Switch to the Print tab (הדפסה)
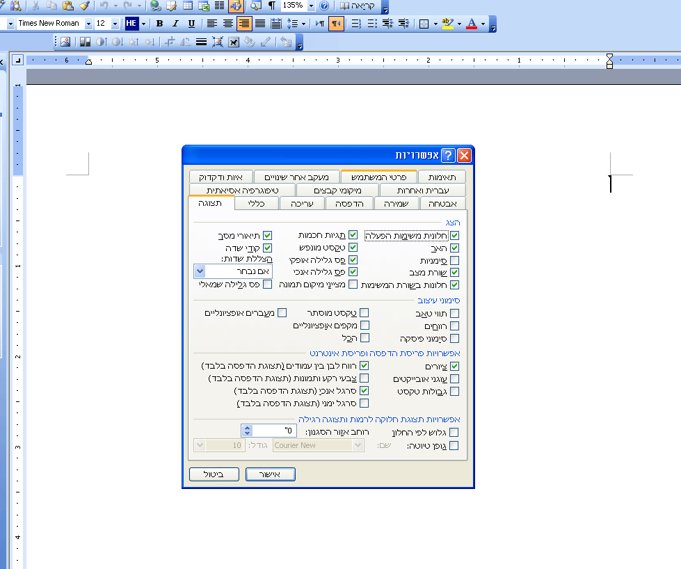This screenshot has width=681, height=569. (350, 203)
